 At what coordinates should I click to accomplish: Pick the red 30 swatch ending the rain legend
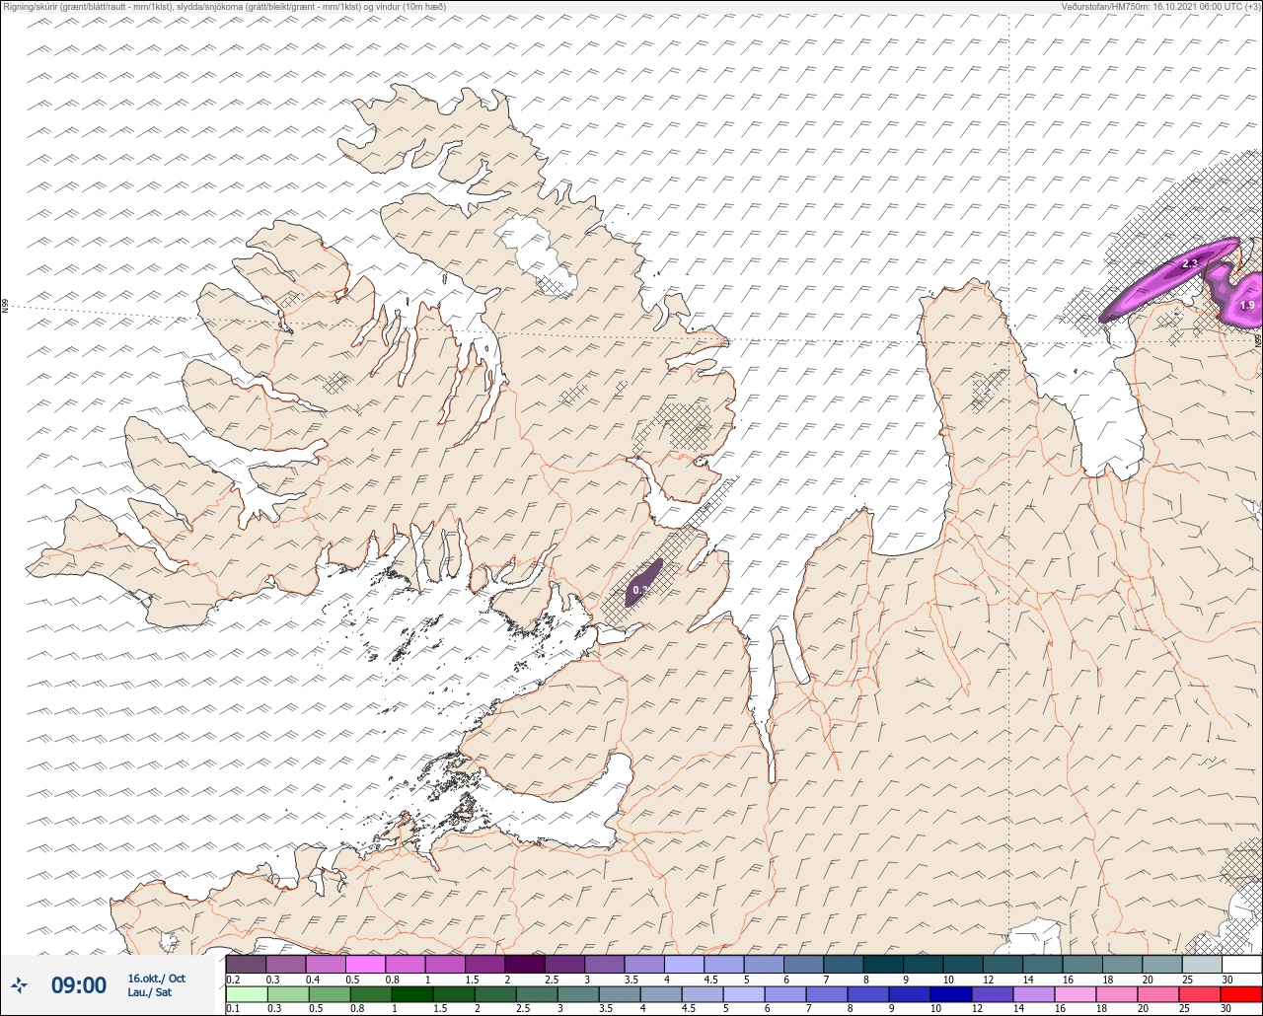[x=1241, y=994]
